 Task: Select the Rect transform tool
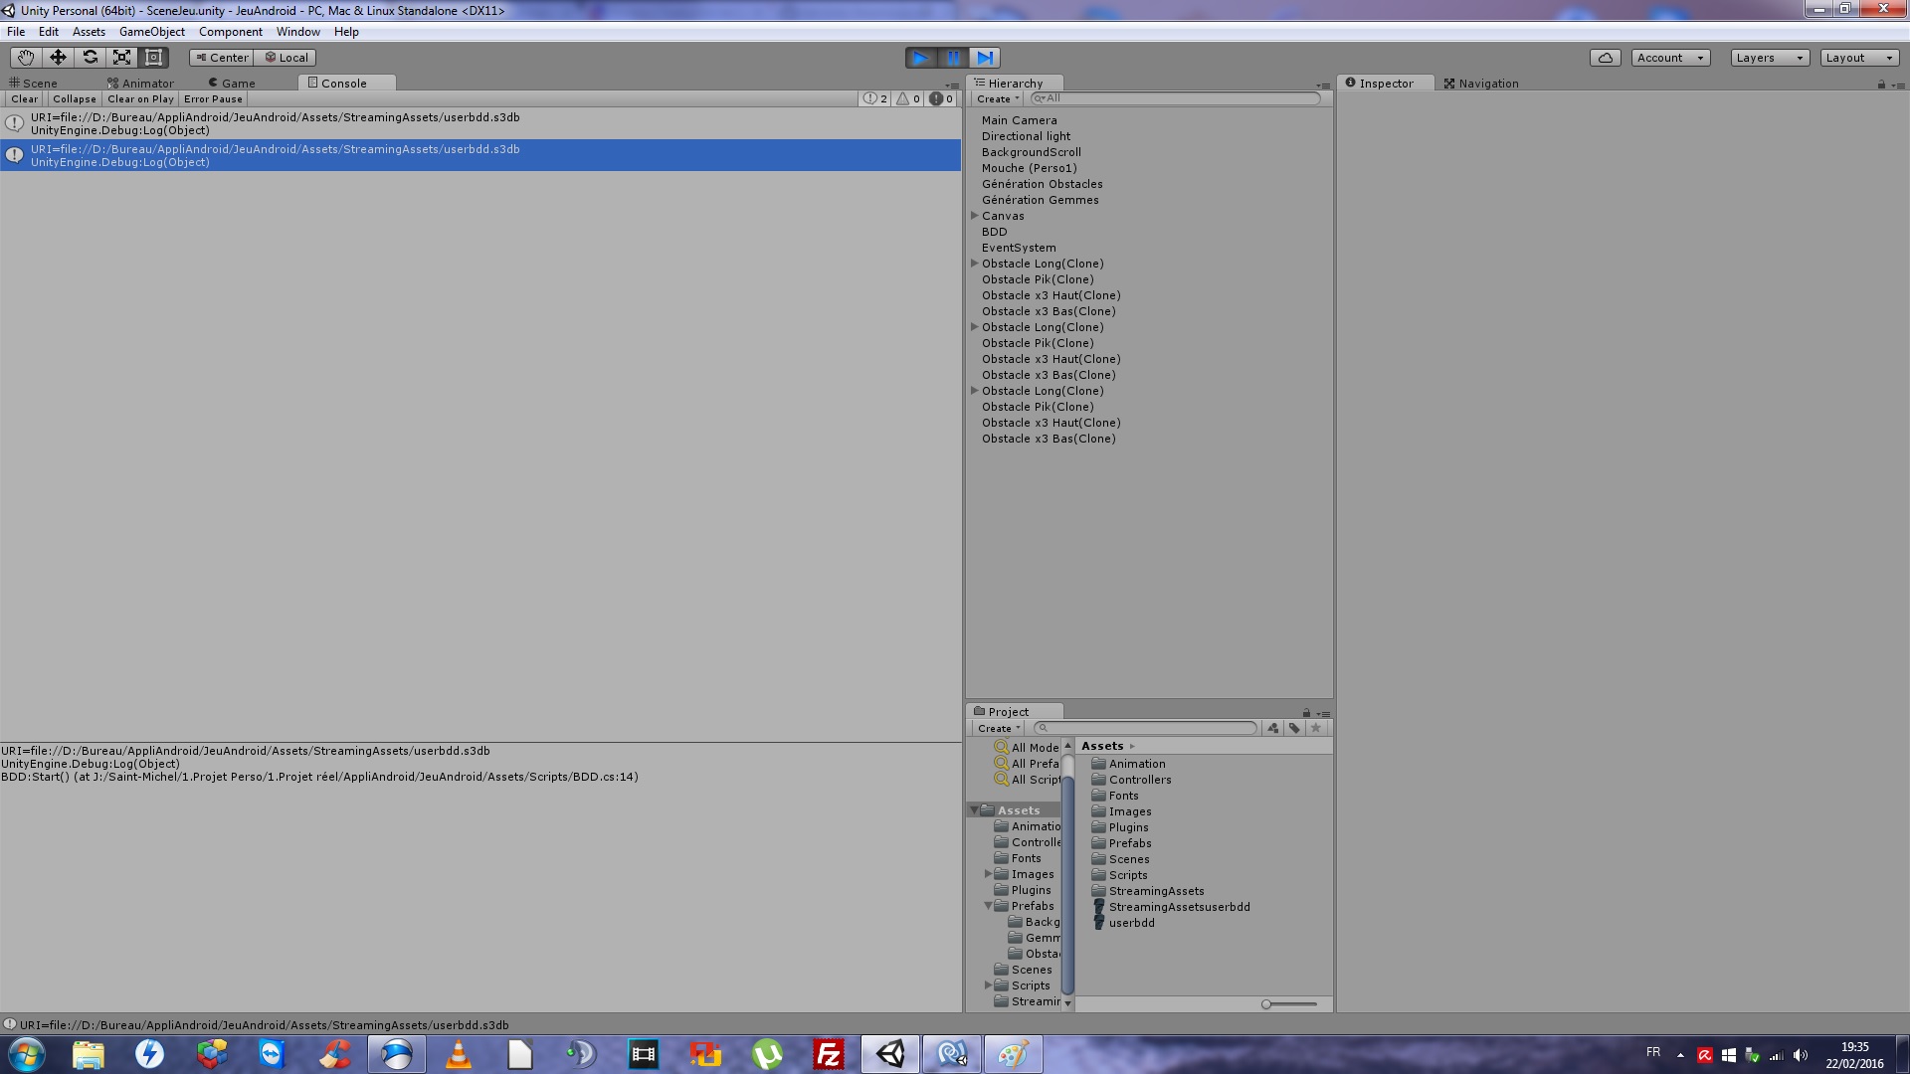coord(153,58)
